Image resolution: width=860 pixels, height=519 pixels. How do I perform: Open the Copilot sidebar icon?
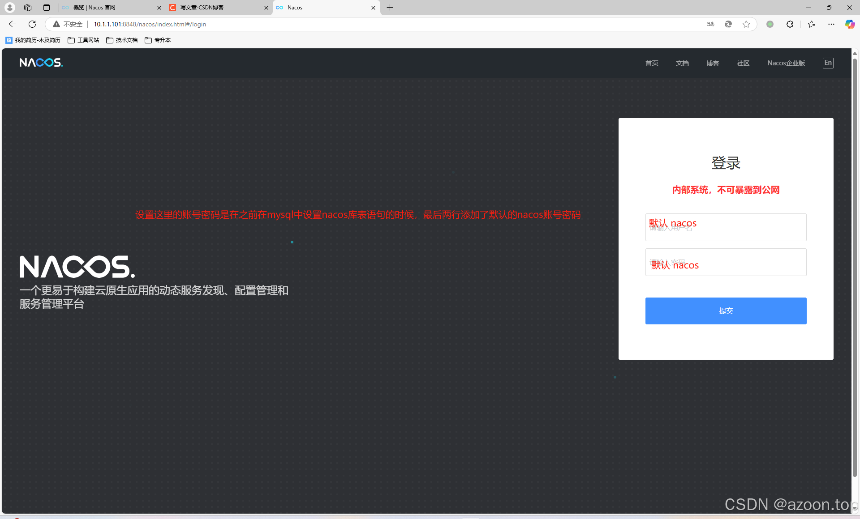850,24
